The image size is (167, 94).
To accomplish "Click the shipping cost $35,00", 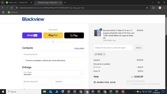I will (x=140, y=71).
